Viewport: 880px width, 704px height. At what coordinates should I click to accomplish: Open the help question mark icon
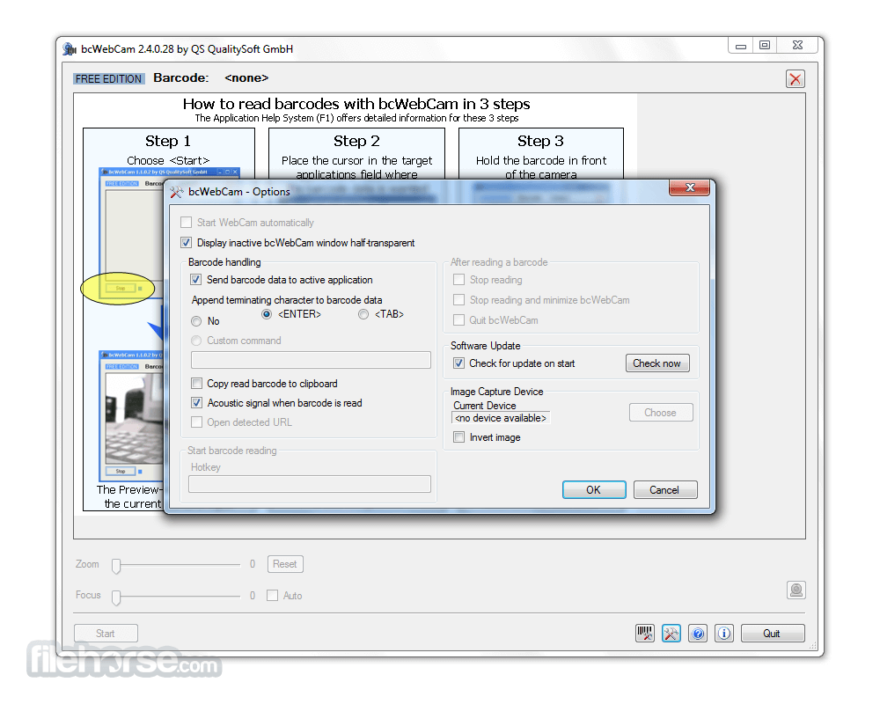point(698,634)
